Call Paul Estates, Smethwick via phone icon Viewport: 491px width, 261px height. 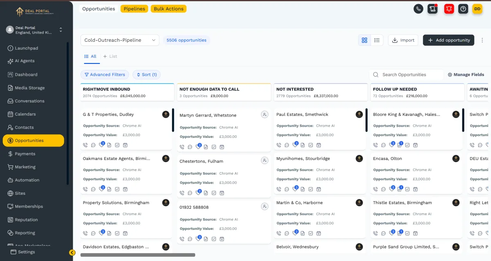279,145
